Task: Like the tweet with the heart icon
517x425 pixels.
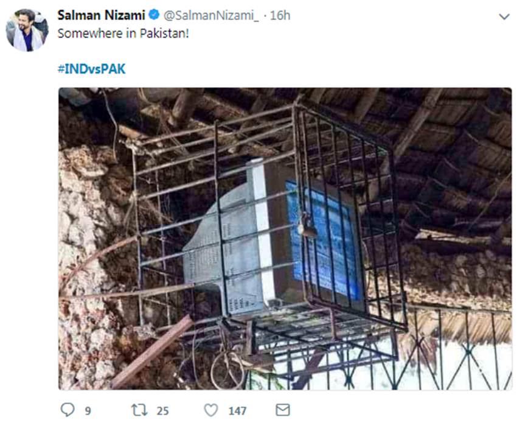Action: click(210, 410)
